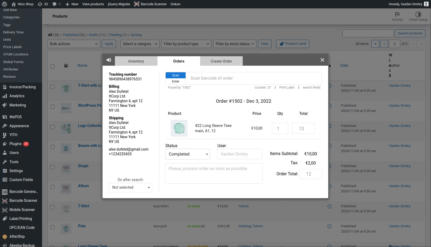The width and height of the screenshot is (431, 247).
Task: Open Custom Fields sidebar menu
Action: pos(21,180)
